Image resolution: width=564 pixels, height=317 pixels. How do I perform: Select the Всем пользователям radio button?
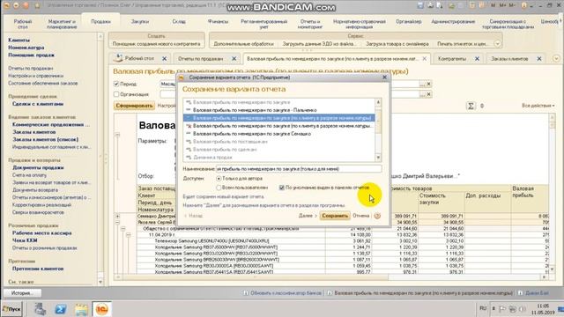click(219, 188)
